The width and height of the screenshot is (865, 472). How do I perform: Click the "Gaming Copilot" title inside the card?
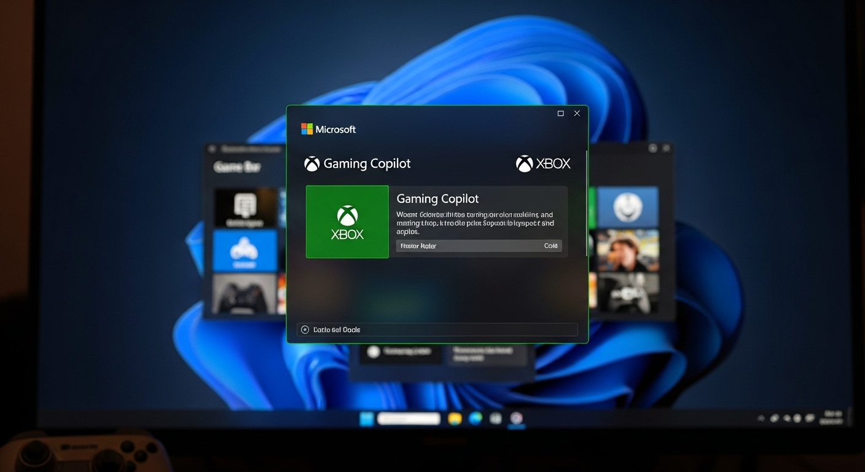(437, 199)
